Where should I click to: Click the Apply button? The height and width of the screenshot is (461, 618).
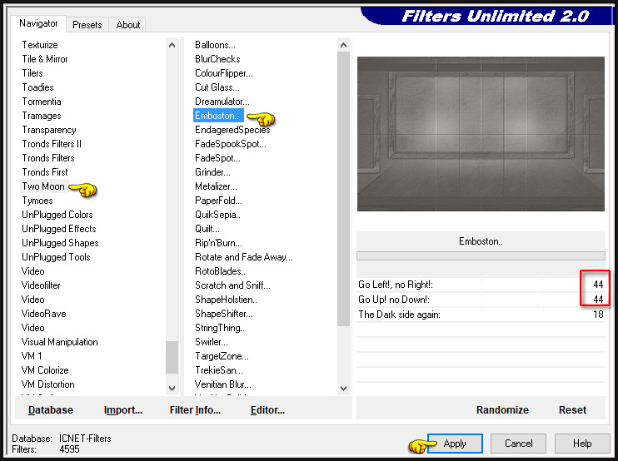[455, 444]
